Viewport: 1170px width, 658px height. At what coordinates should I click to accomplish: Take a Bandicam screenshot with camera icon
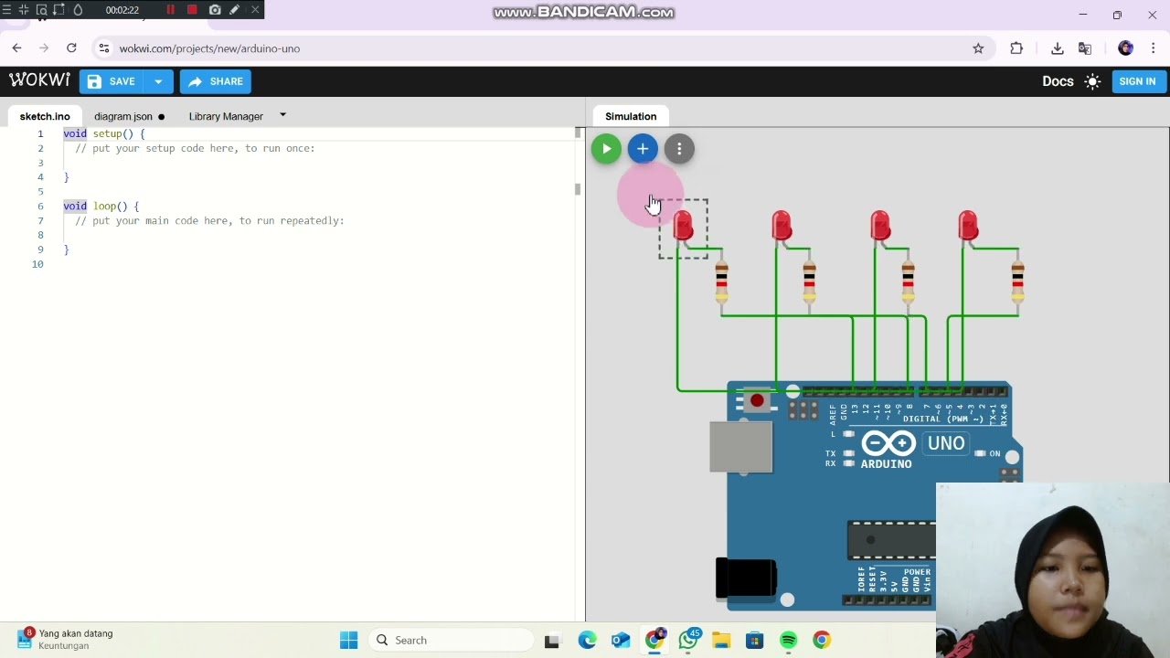pos(215,10)
